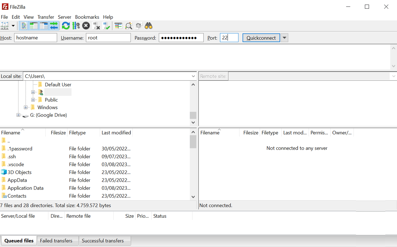This screenshot has height=247, width=397.
Task: Click inside the Port input field
Action: pyautogui.click(x=229, y=38)
